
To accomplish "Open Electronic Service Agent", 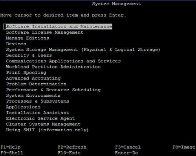I will coord(40,118).
